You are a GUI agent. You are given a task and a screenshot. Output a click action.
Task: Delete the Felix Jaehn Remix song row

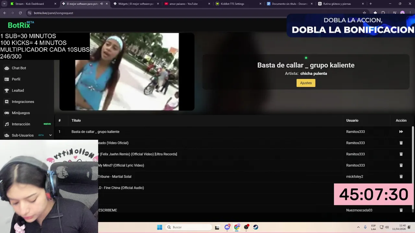(401, 154)
